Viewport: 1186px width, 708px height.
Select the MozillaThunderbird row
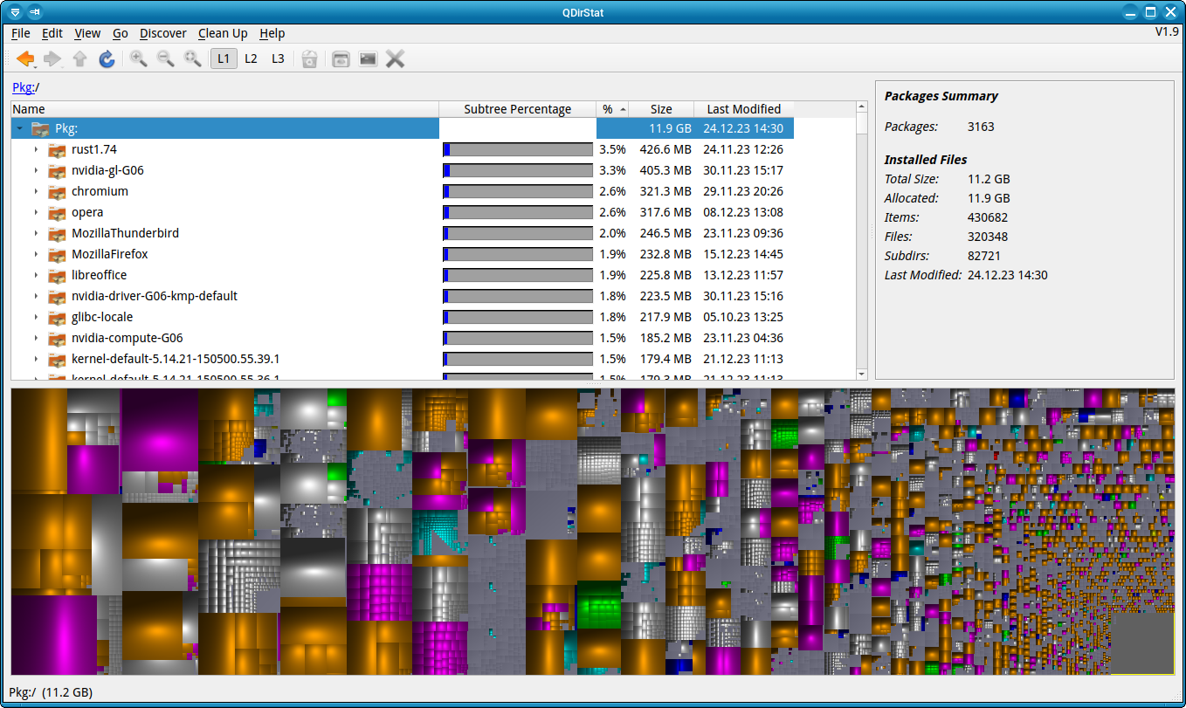point(402,233)
